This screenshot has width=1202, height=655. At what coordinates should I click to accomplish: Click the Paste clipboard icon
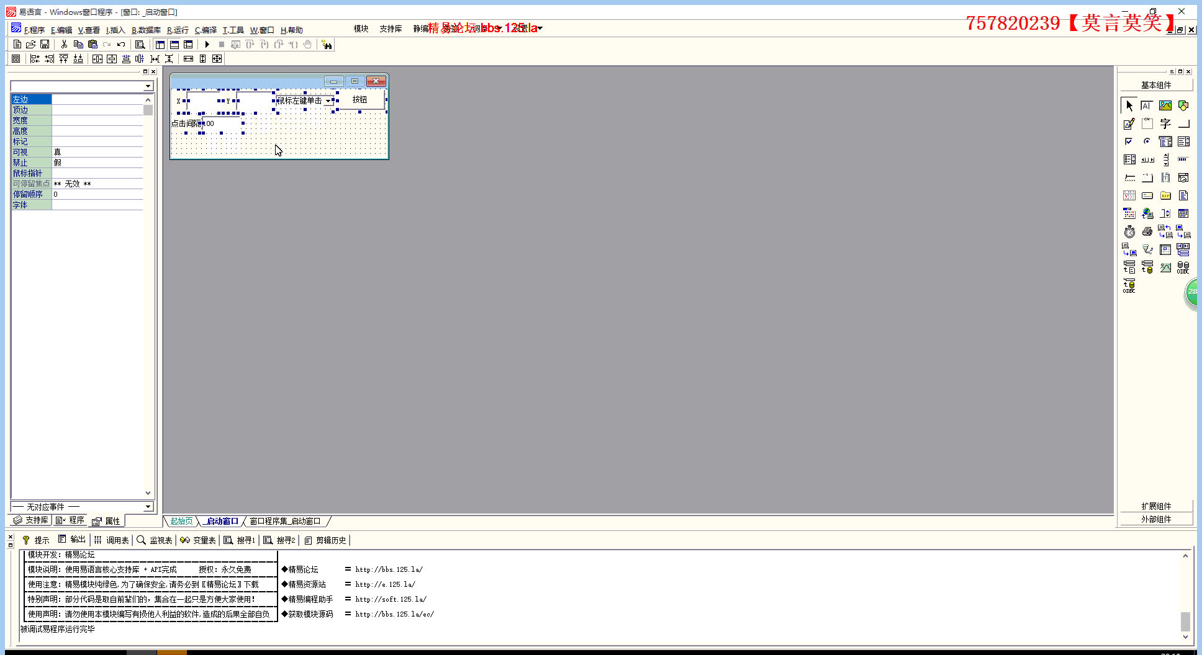(93, 44)
